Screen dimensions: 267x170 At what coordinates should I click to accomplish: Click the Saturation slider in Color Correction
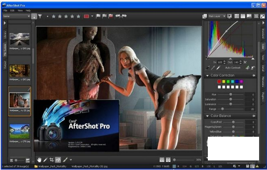(231, 99)
